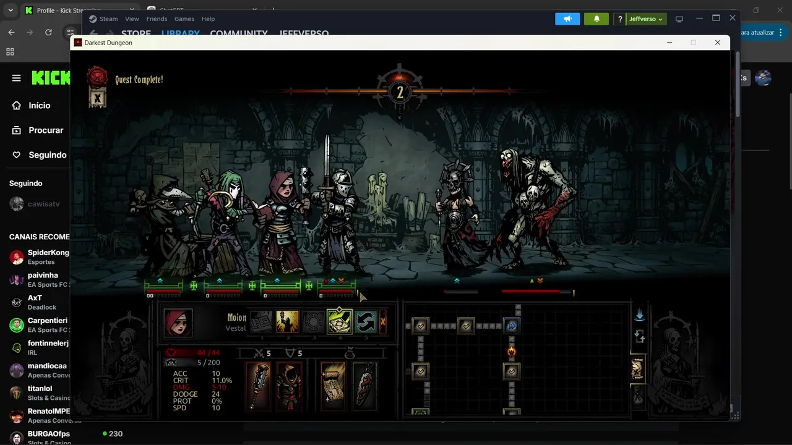Click Steam announcements megaphone button
This screenshot has width=792, height=445.
click(x=567, y=19)
